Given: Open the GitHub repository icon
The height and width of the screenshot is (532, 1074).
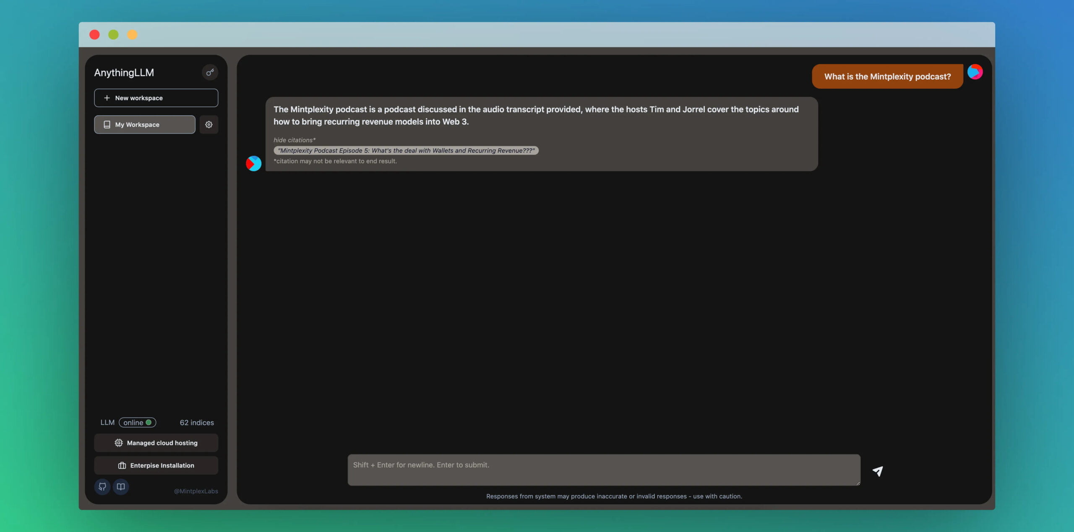Looking at the screenshot, I should tap(102, 486).
